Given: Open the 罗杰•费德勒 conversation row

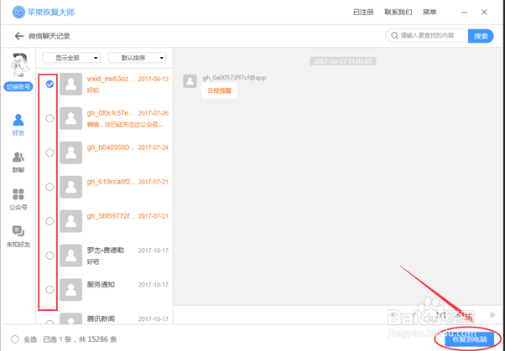Looking at the screenshot, I should click(105, 256).
